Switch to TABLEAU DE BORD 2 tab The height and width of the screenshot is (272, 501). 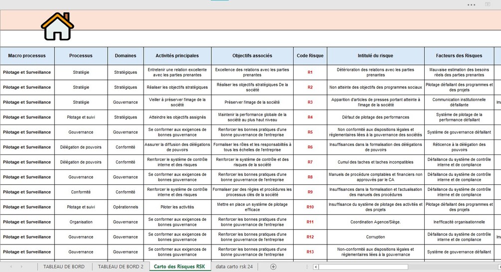coord(121,267)
